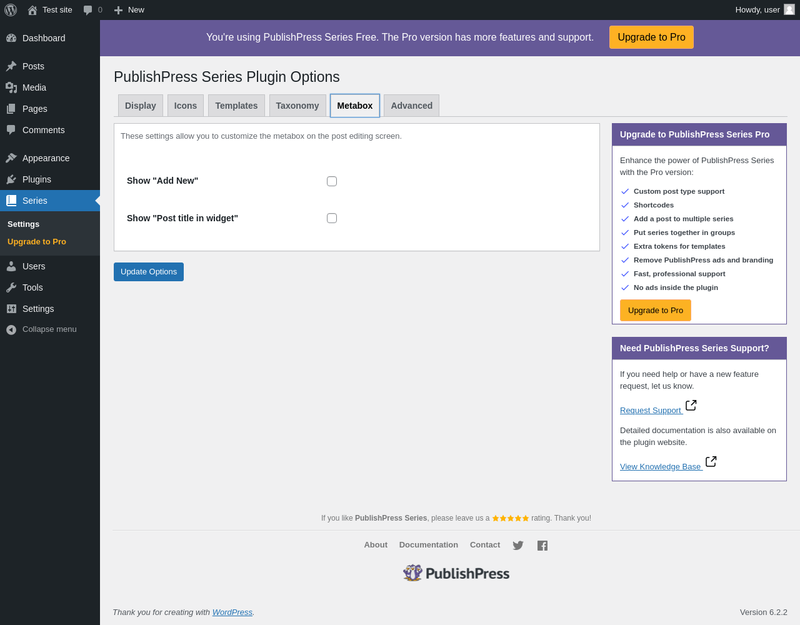Screen dimensions: 800x625
Task: Open the Appearance menu item
Action: [50, 158]
